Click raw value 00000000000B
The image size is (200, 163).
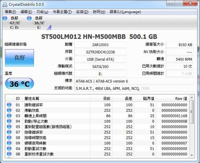(174, 121)
